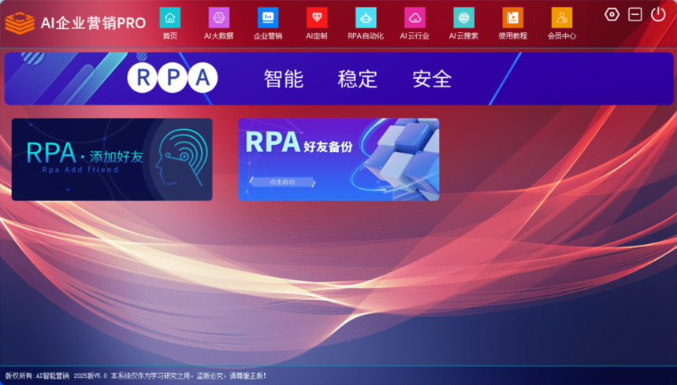The height and width of the screenshot is (385, 677).
Task: Open the 首页 home icon
Action: [x=169, y=18]
